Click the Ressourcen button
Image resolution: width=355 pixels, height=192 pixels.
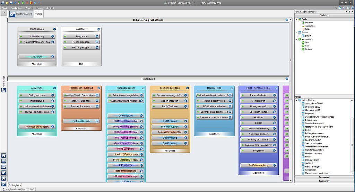324,177
